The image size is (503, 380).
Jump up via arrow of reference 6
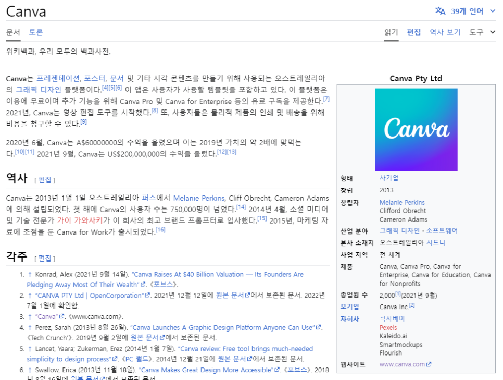tap(30, 370)
